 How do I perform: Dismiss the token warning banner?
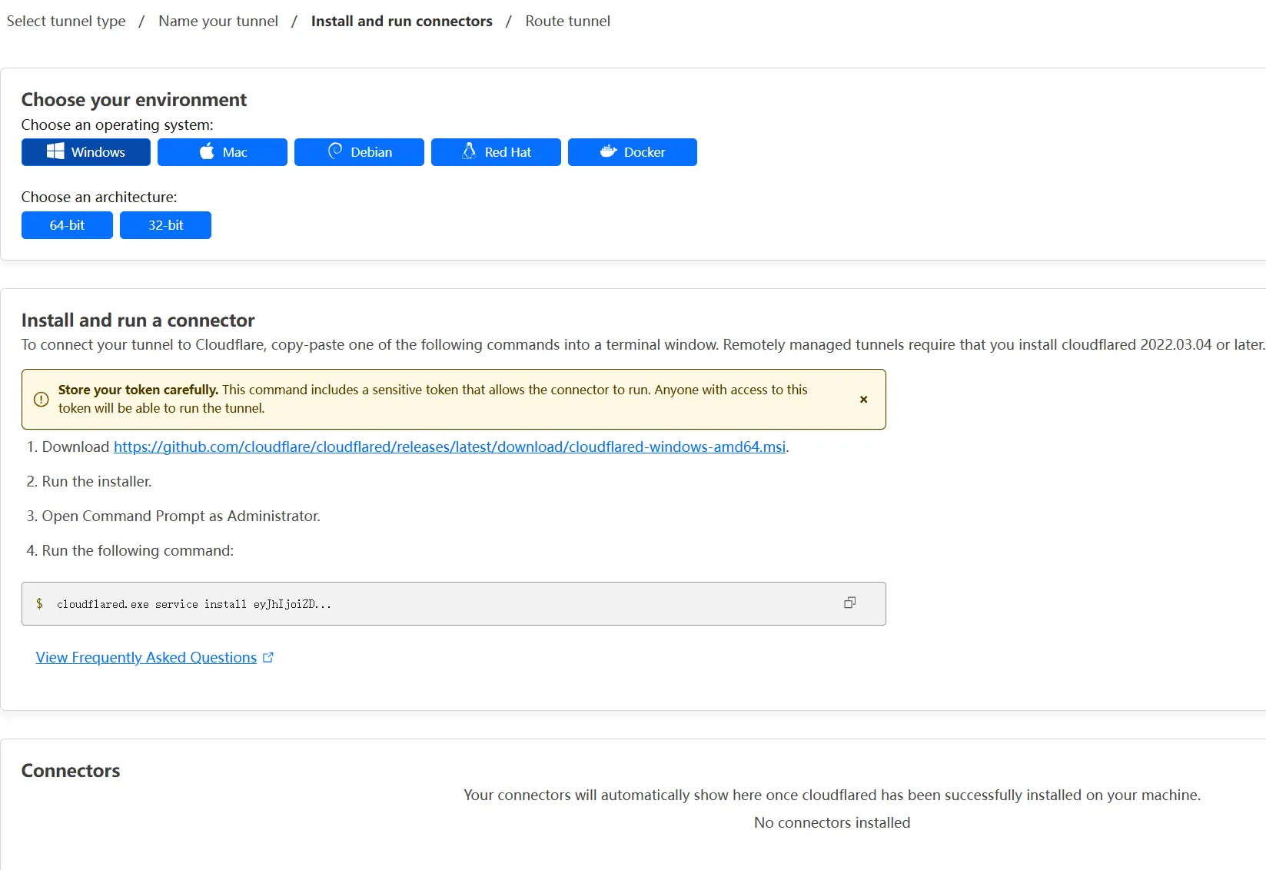pos(864,400)
